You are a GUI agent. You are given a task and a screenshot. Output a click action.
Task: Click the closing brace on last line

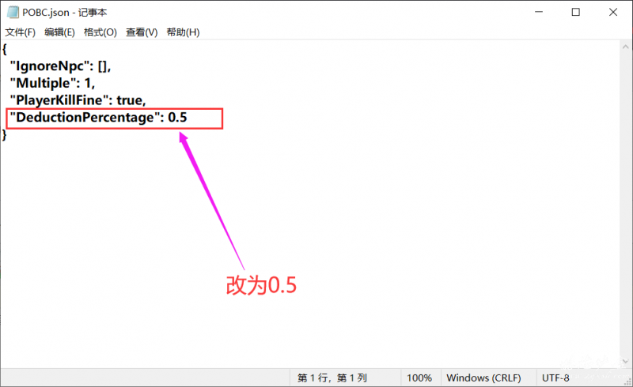(5, 135)
